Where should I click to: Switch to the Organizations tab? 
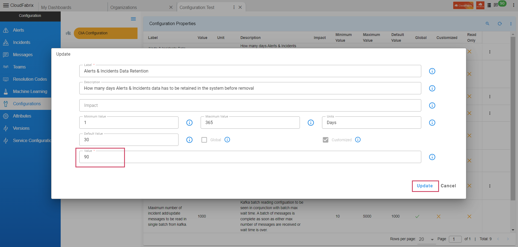click(124, 7)
